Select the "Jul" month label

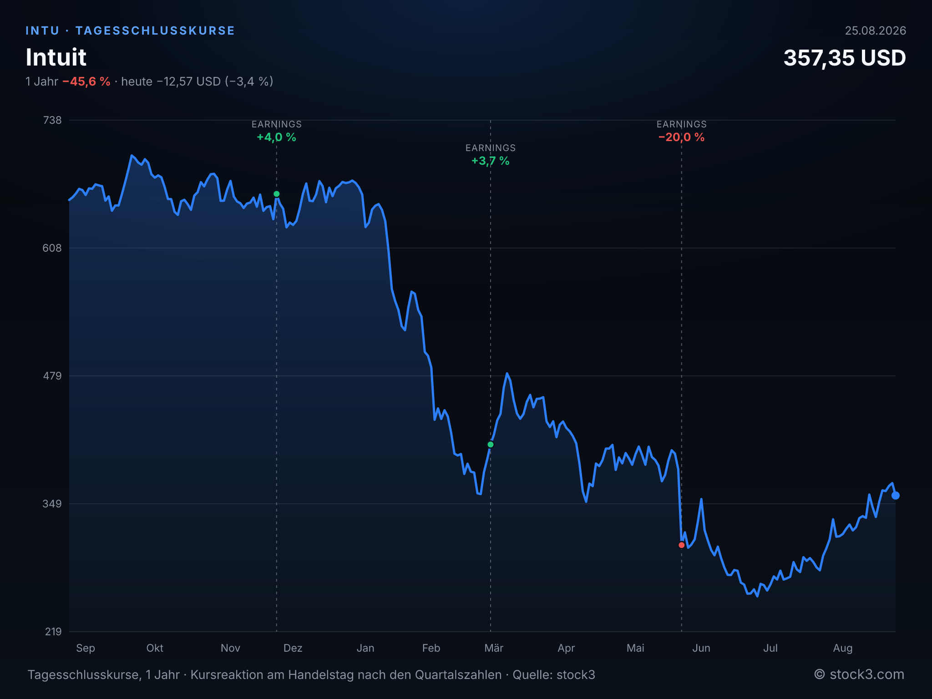tap(770, 648)
